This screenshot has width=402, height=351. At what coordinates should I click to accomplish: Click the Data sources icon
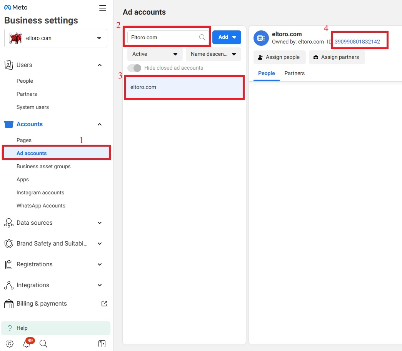click(9, 223)
